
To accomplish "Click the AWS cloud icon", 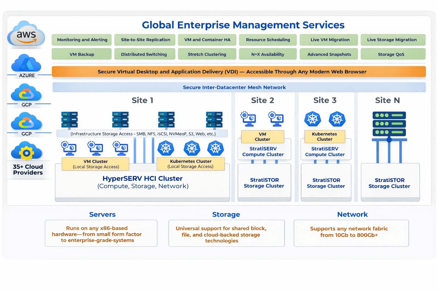I will point(26,34).
